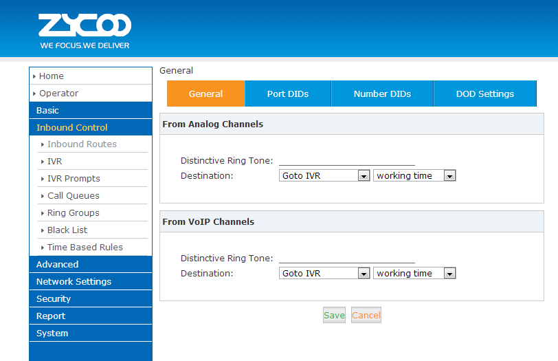Click Analog Channels Distinctive Ring Tone field

pos(346,160)
